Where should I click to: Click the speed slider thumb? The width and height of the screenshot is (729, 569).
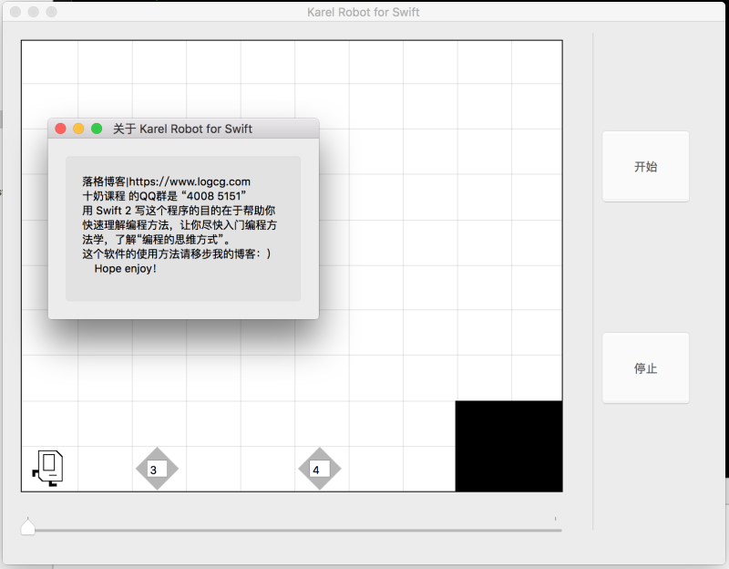[28, 527]
